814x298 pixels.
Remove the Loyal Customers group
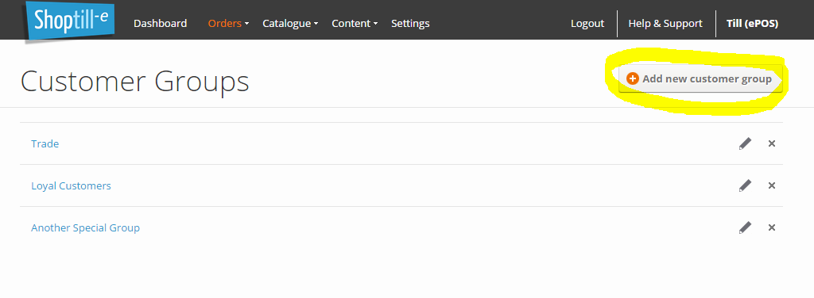[x=771, y=185]
